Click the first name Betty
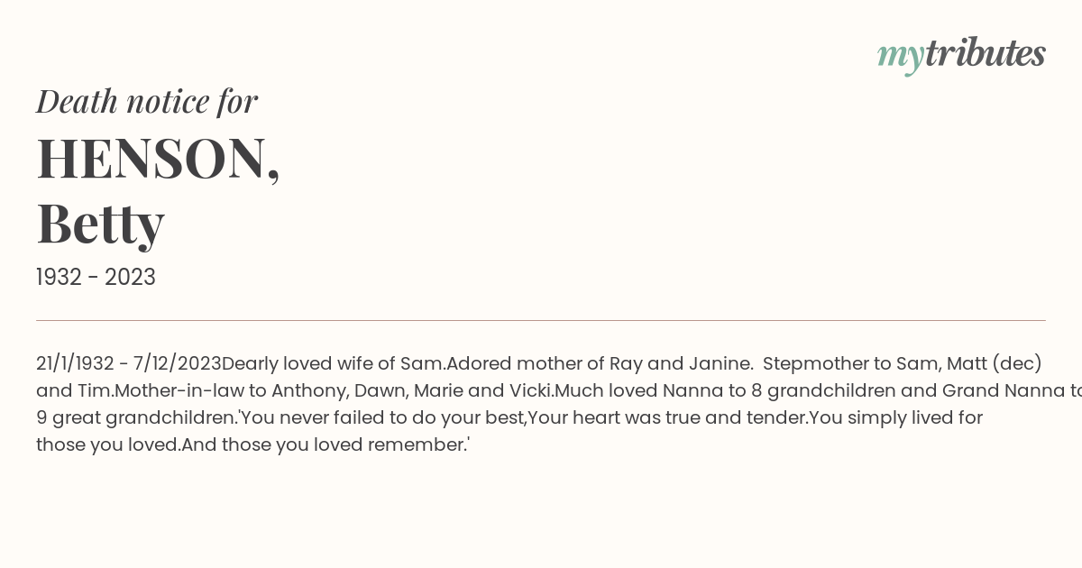1082x568 pixels. coord(100,223)
